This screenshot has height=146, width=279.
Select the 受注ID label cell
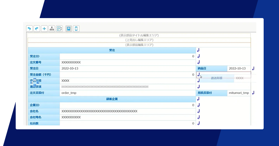(x=44, y=56)
